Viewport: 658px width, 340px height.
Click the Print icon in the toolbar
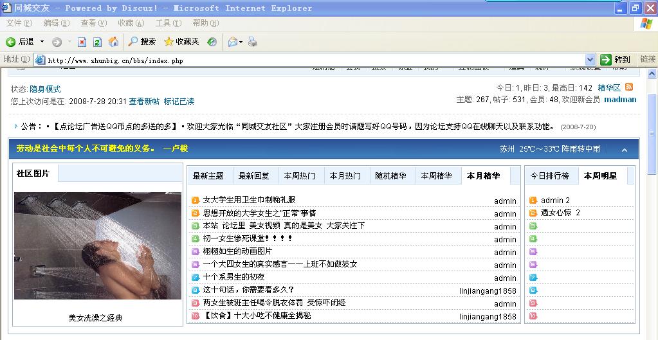[x=253, y=42]
